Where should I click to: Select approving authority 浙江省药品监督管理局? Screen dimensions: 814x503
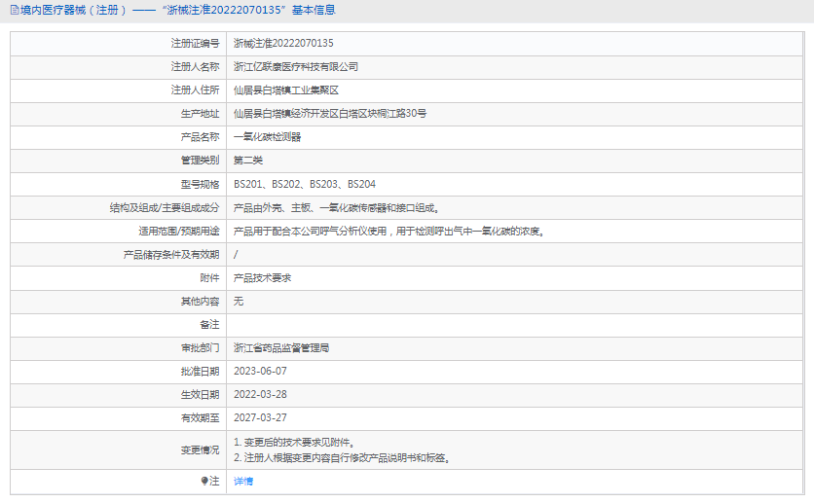point(281,348)
